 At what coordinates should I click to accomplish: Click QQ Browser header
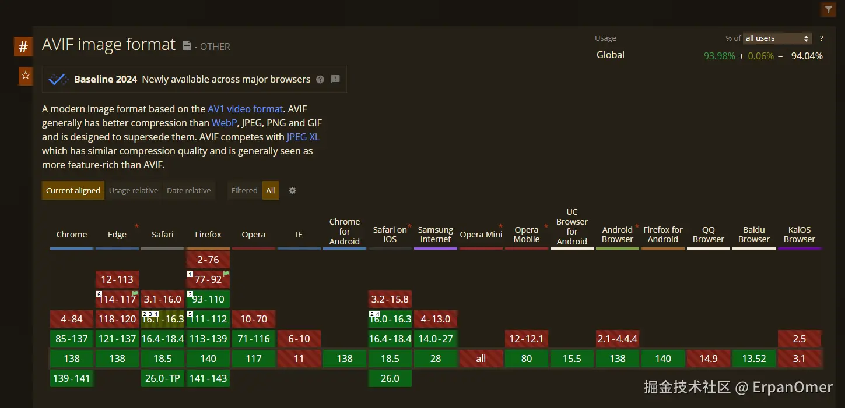point(709,235)
